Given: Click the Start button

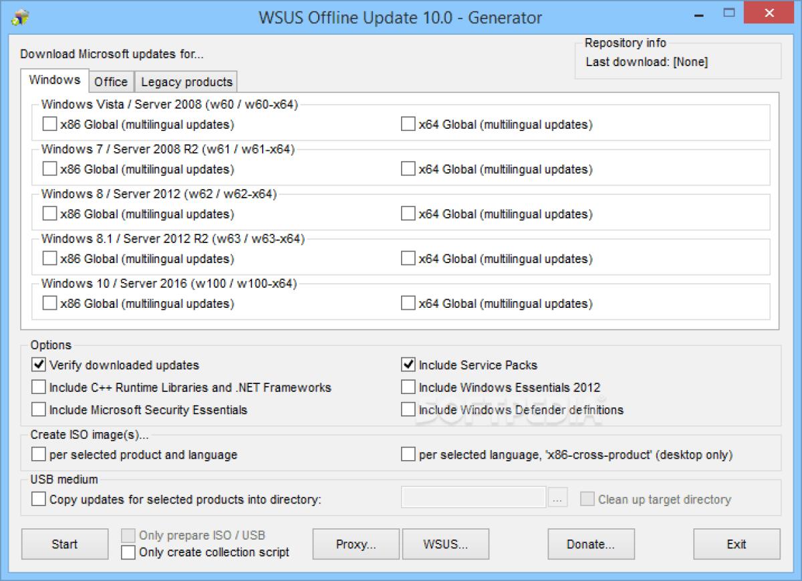Looking at the screenshot, I should coord(64,544).
